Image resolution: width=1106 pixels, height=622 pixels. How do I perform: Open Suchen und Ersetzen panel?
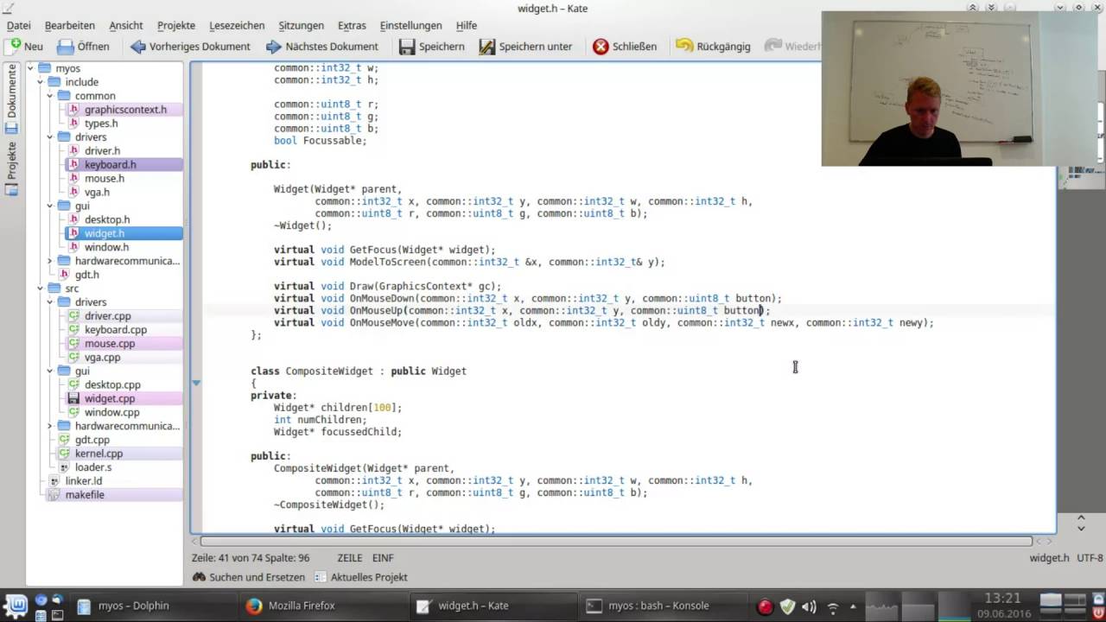pos(249,577)
